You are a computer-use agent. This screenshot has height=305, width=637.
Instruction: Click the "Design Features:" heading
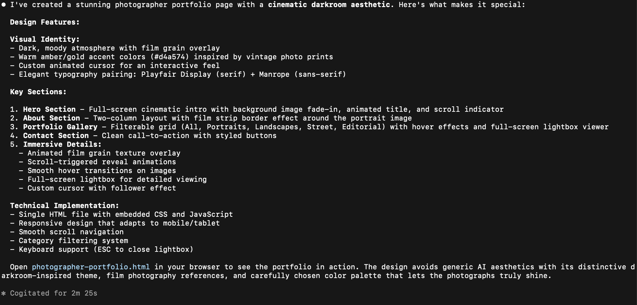coord(45,22)
